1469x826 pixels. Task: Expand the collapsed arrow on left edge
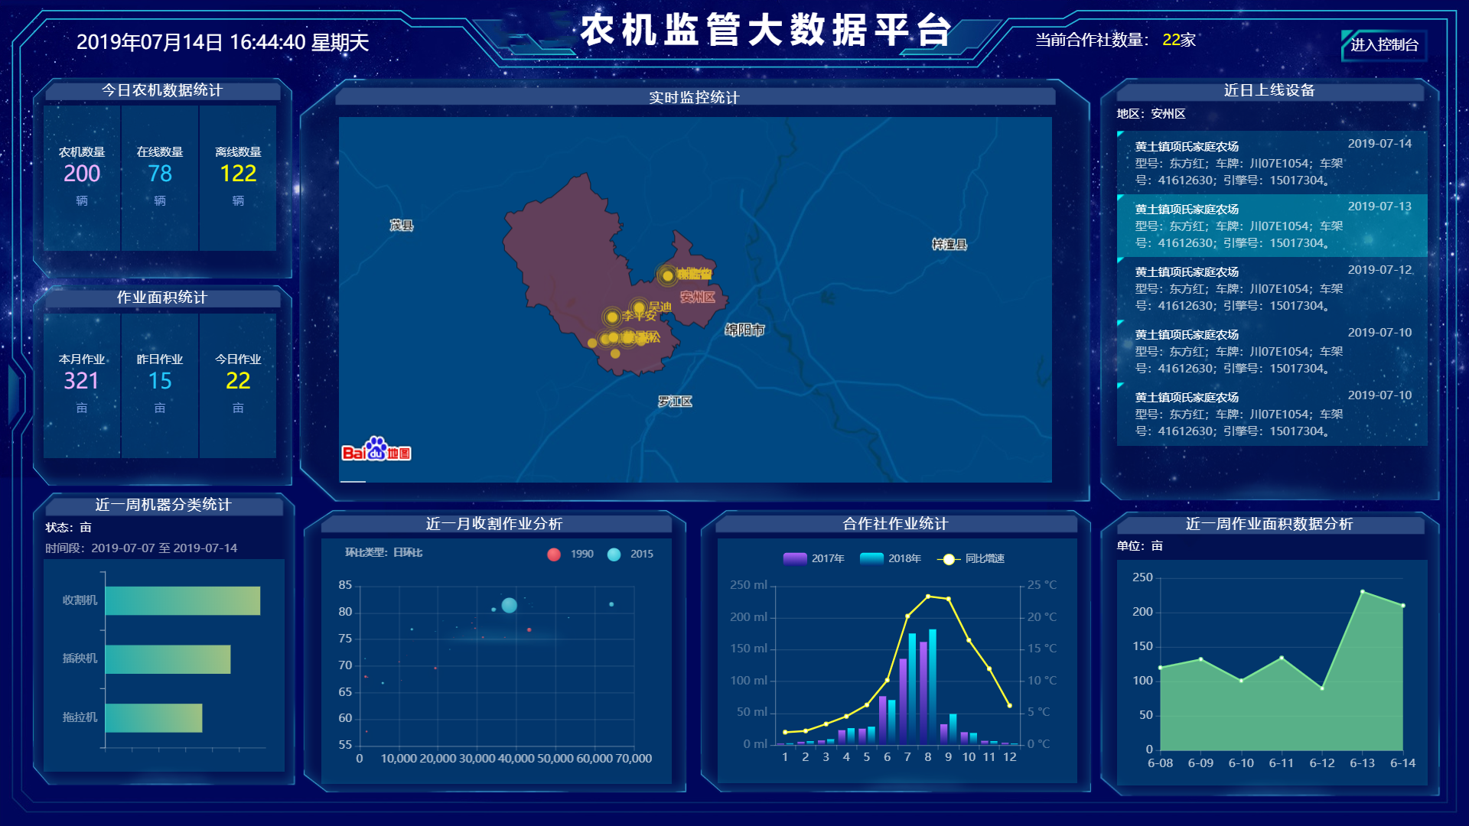[x=13, y=392]
